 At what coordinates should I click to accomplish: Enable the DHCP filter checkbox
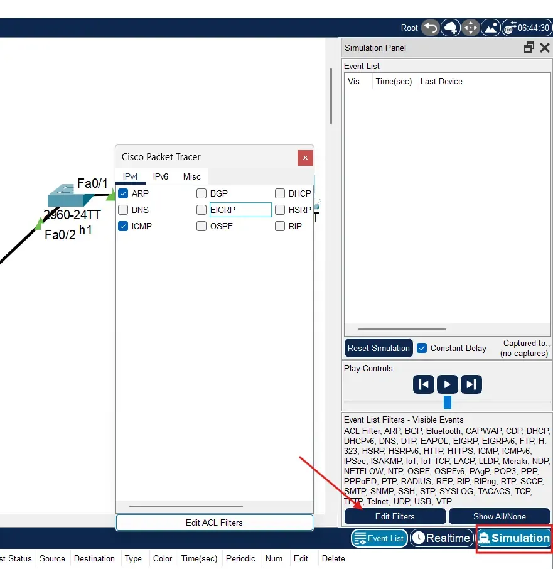coord(280,193)
